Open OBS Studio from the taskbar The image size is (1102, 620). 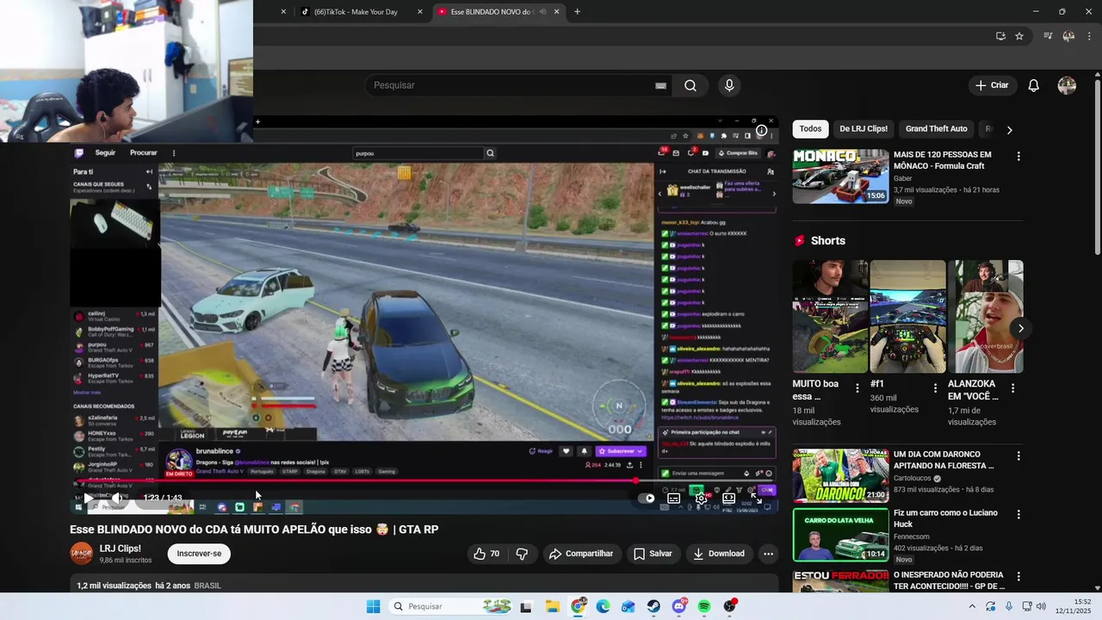(730, 606)
